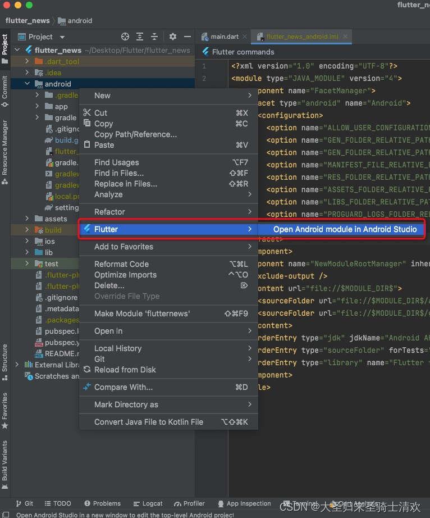The height and width of the screenshot is (518, 430).
Task: Click the locate/select opened file target icon
Action: coord(125,37)
